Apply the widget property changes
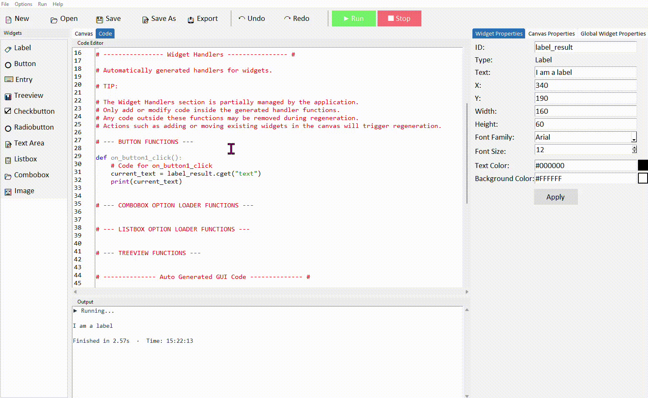The image size is (648, 398). (556, 196)
